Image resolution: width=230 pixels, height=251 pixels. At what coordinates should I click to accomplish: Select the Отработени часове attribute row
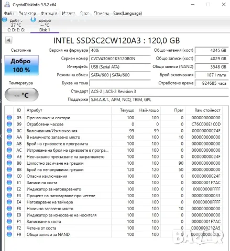(114, 124)
